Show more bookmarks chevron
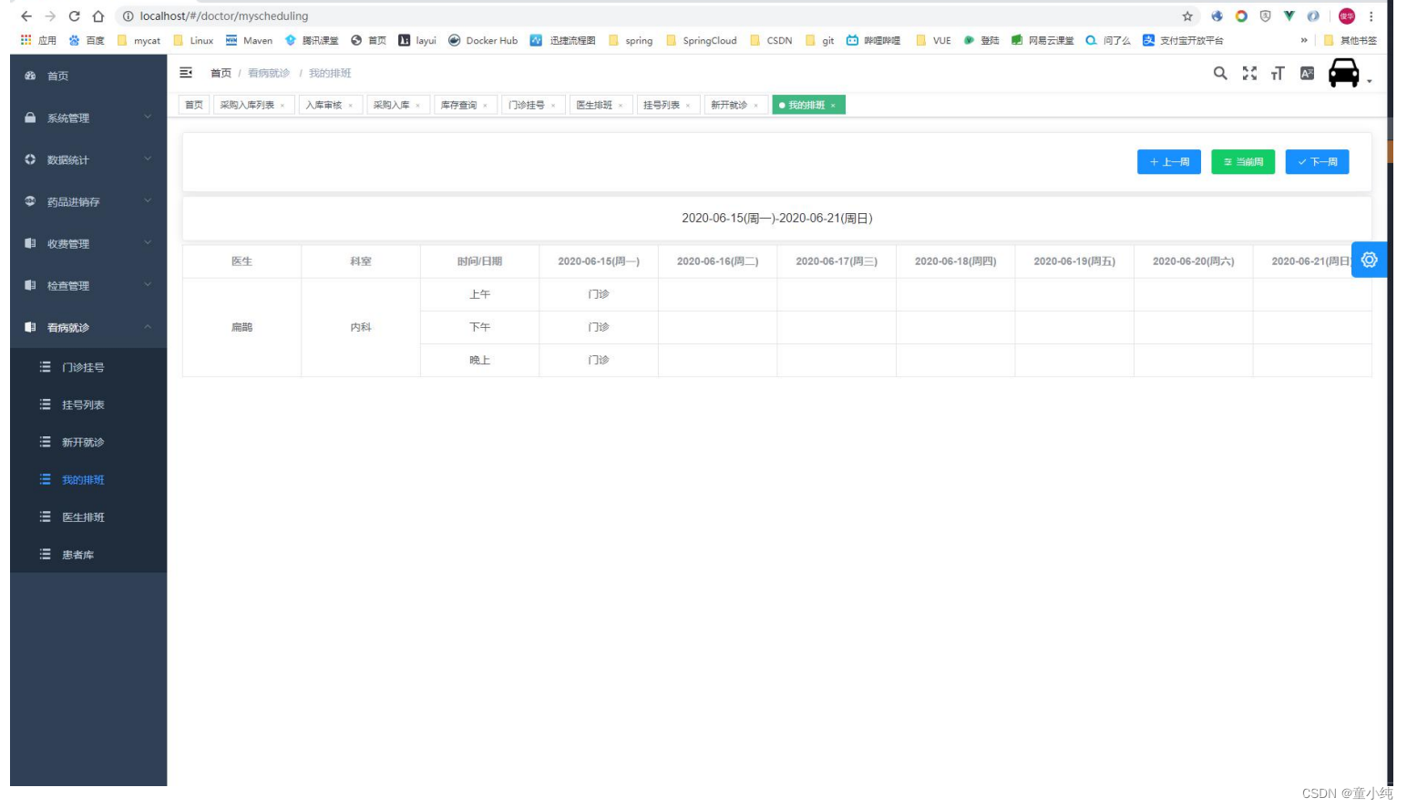1407x808 pixels. click(1304, 40)
